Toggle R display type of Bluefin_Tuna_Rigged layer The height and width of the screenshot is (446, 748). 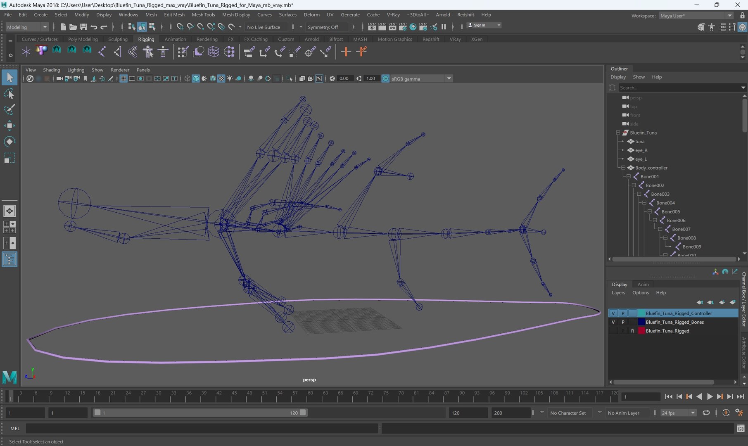click(x=632, y=331)
